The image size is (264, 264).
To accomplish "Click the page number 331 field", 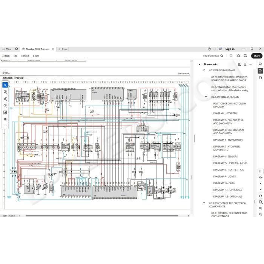I will tap(261, 171).
